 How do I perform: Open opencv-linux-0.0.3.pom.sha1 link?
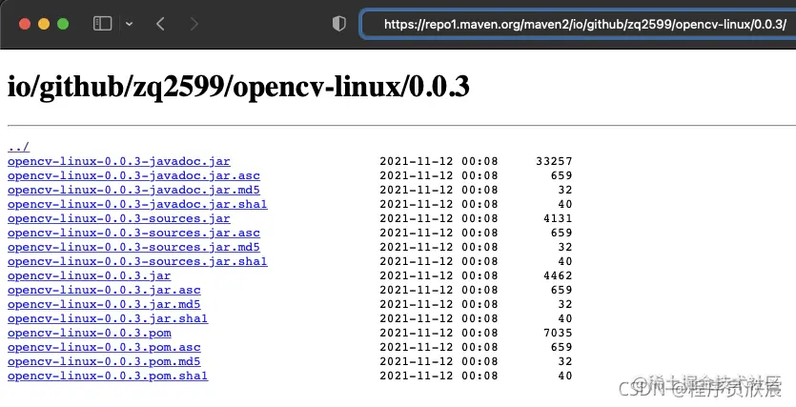pyautogui.click(x=108, y=376)
